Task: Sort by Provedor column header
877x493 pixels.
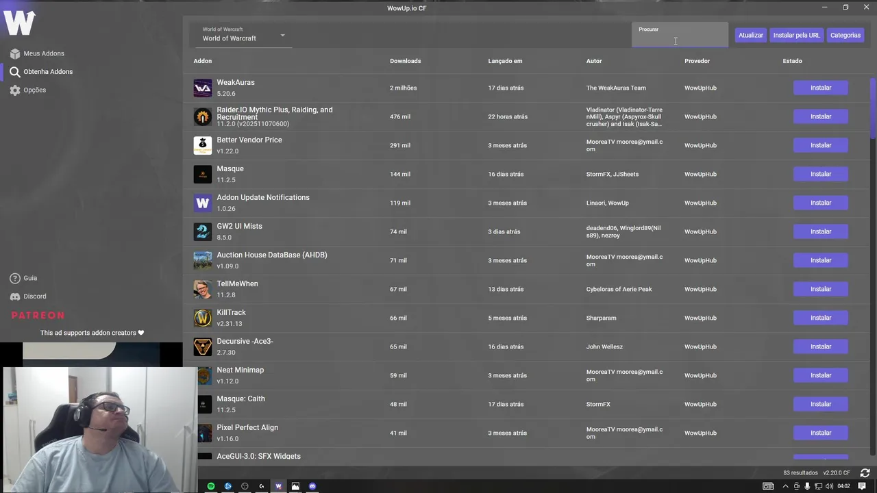Action: point(697,61)
